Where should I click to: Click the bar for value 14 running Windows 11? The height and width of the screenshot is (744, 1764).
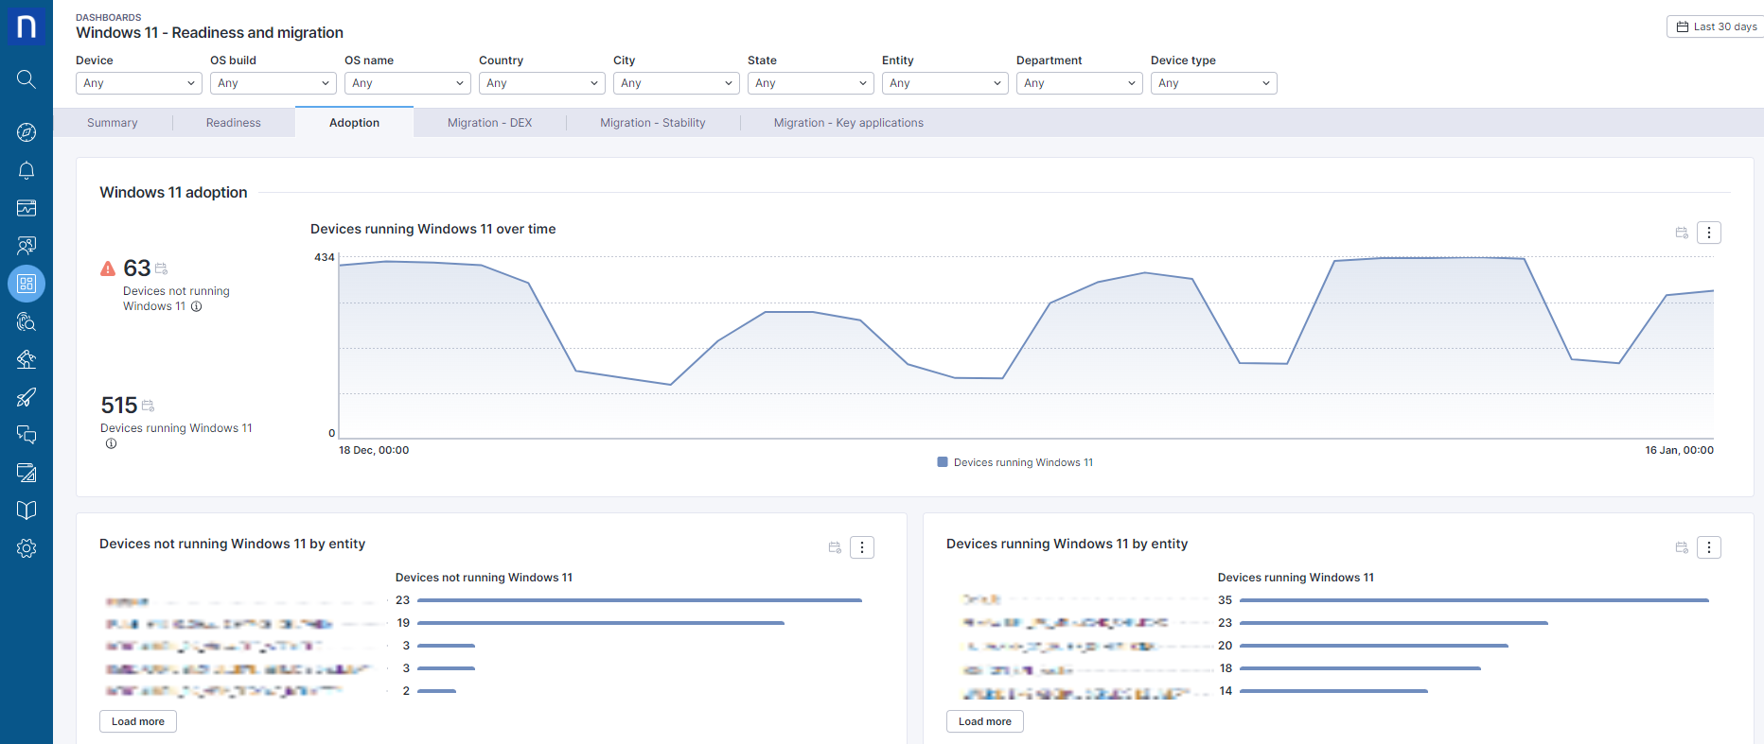1333,691
